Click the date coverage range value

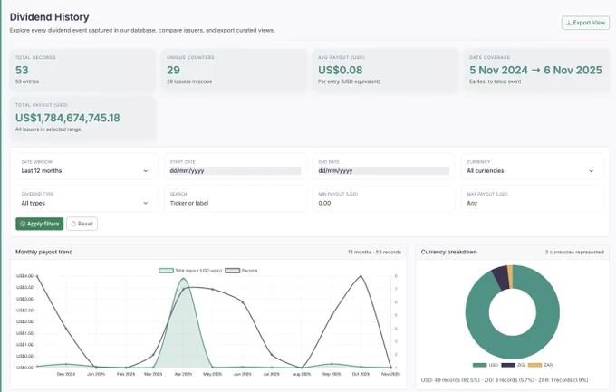point(535,70)
